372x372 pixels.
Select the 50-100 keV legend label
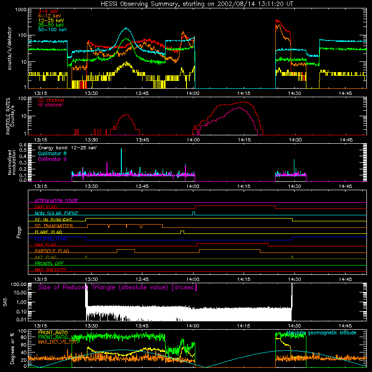(x=53, y=30)
